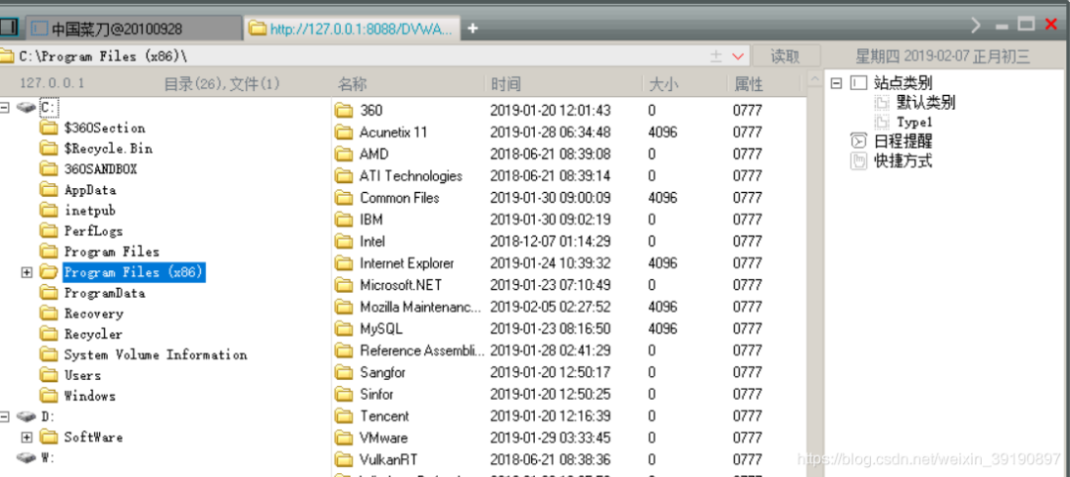
Task: Switch to the 中国菜刀@20100928 tab
Action: click(135, 29)
